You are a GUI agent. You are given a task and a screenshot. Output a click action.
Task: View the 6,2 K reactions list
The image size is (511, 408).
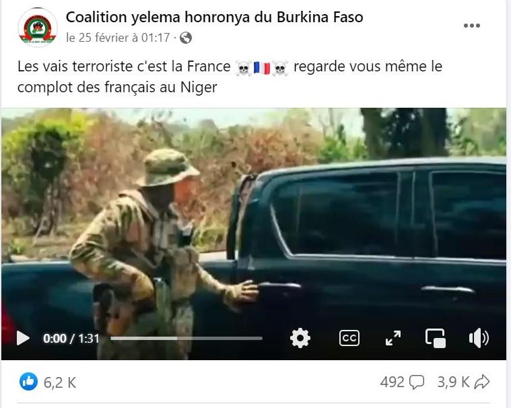[x=60, y=382]
